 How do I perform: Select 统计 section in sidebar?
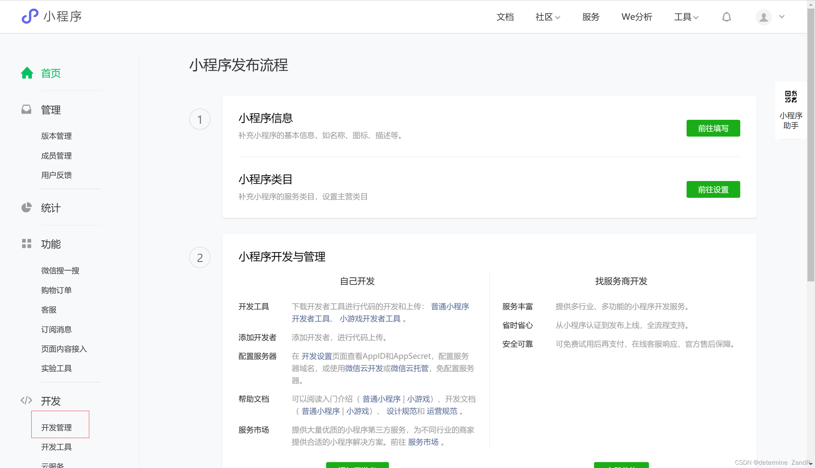click(51, 208)
